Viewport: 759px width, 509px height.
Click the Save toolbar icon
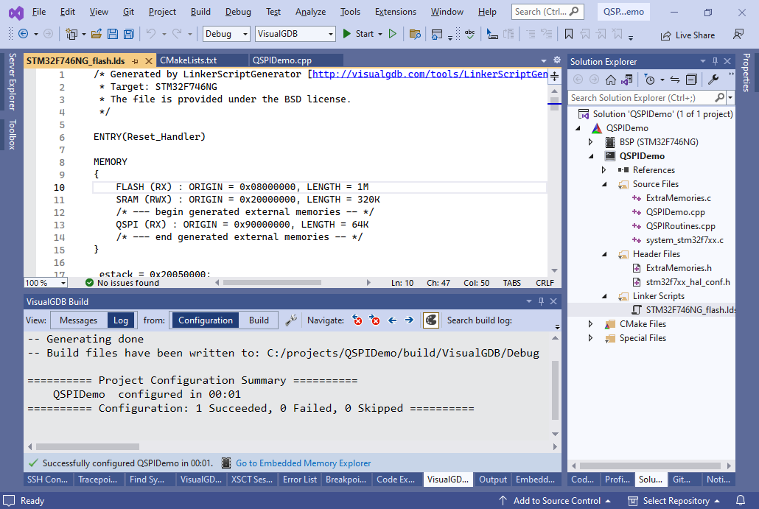coord(113,34)
